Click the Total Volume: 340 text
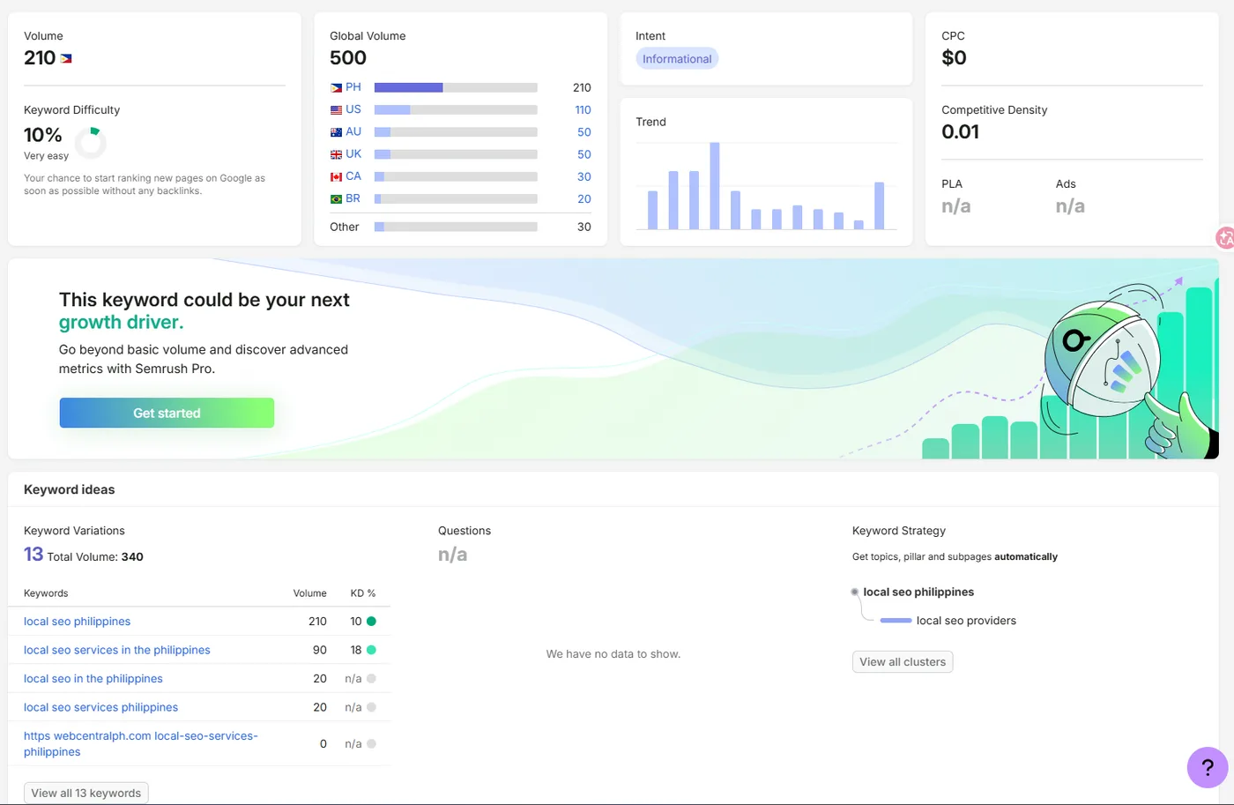This screenshot has width=1234, height=805. click(95, 557)
